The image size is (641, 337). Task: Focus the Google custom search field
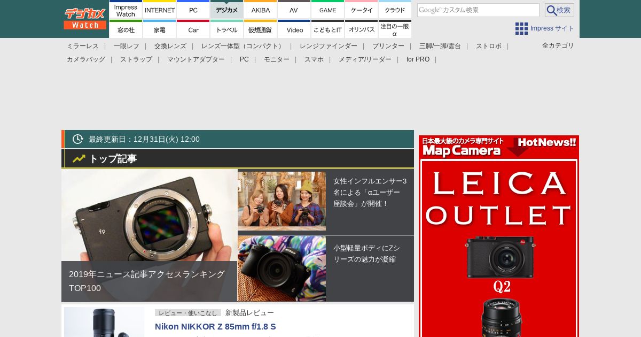tap(478, 10)
